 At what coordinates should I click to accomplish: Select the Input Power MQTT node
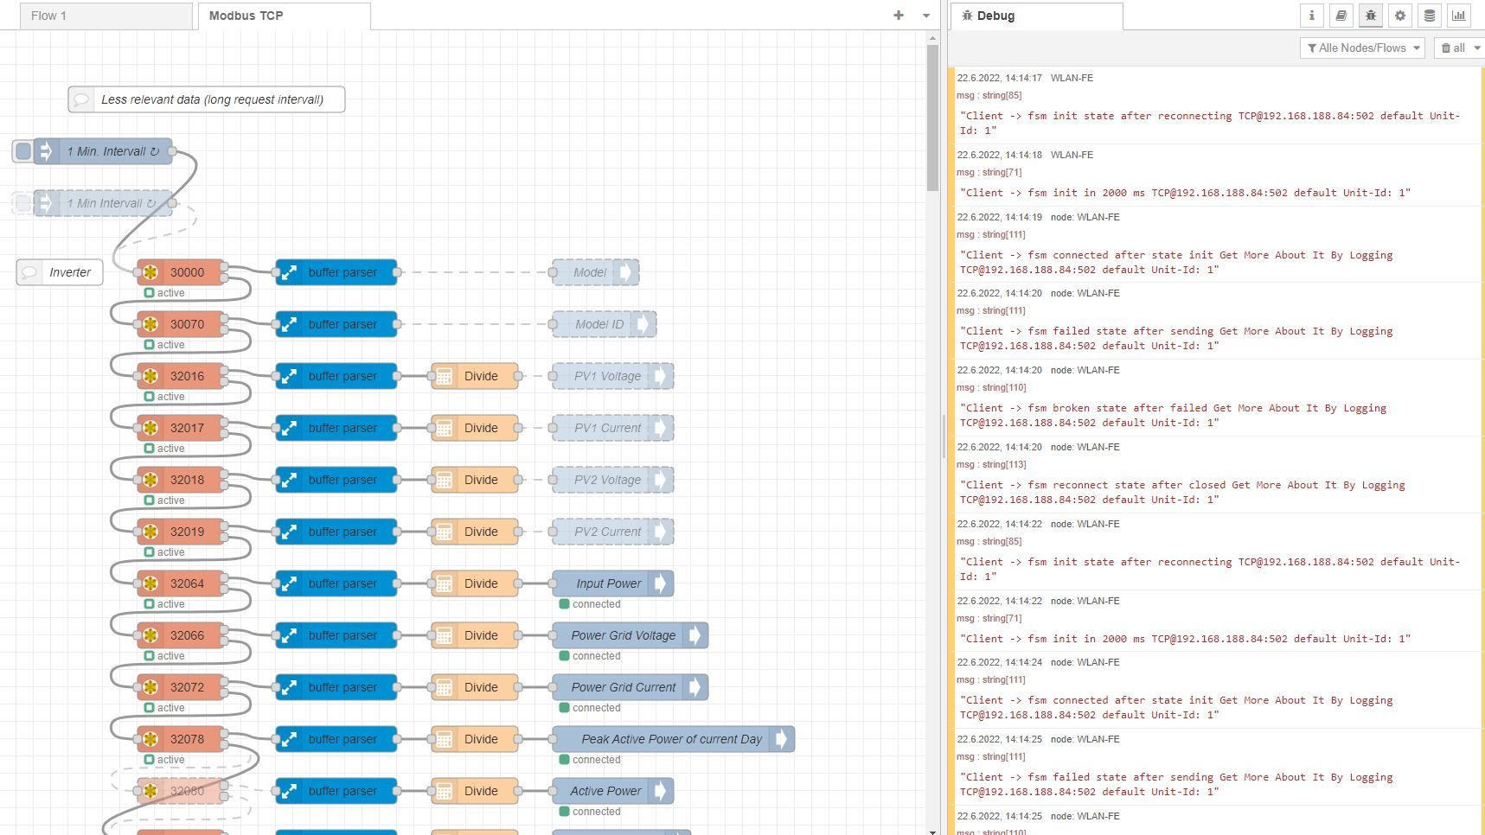tap(613, 583)
